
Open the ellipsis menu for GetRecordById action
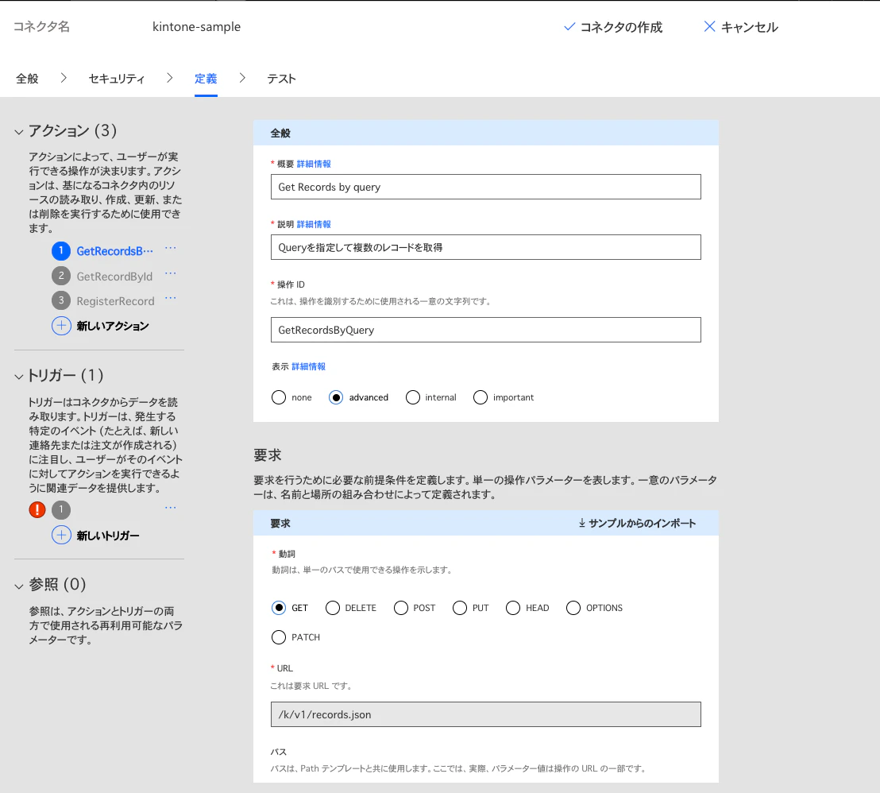click(171, 273)
